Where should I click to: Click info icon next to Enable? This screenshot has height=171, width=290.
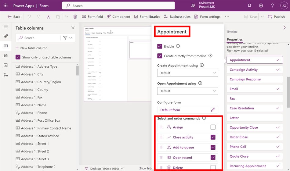click(x=178, y=46)
